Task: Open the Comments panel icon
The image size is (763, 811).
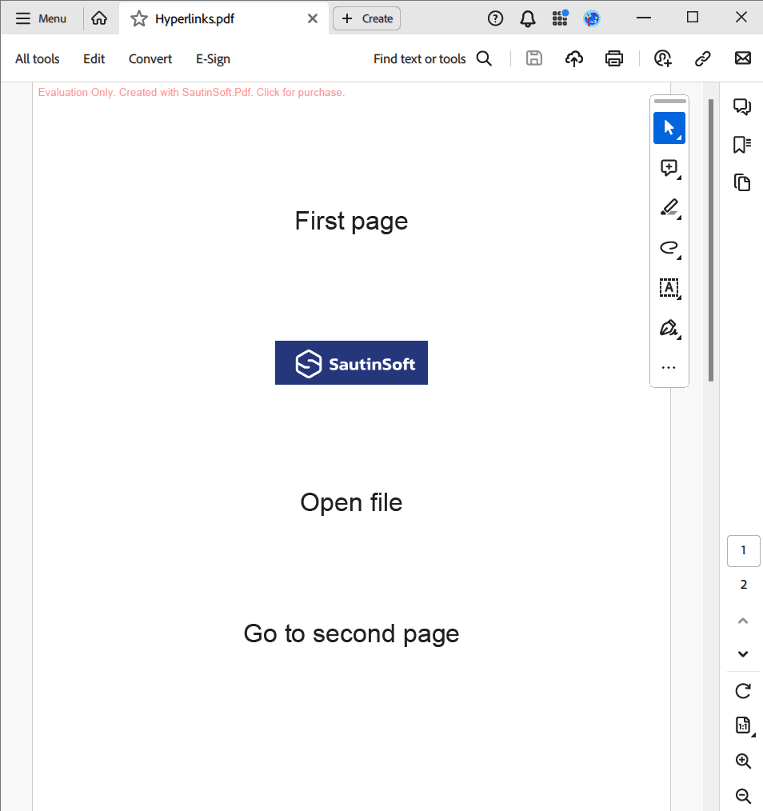Action: tap(742, 107)
